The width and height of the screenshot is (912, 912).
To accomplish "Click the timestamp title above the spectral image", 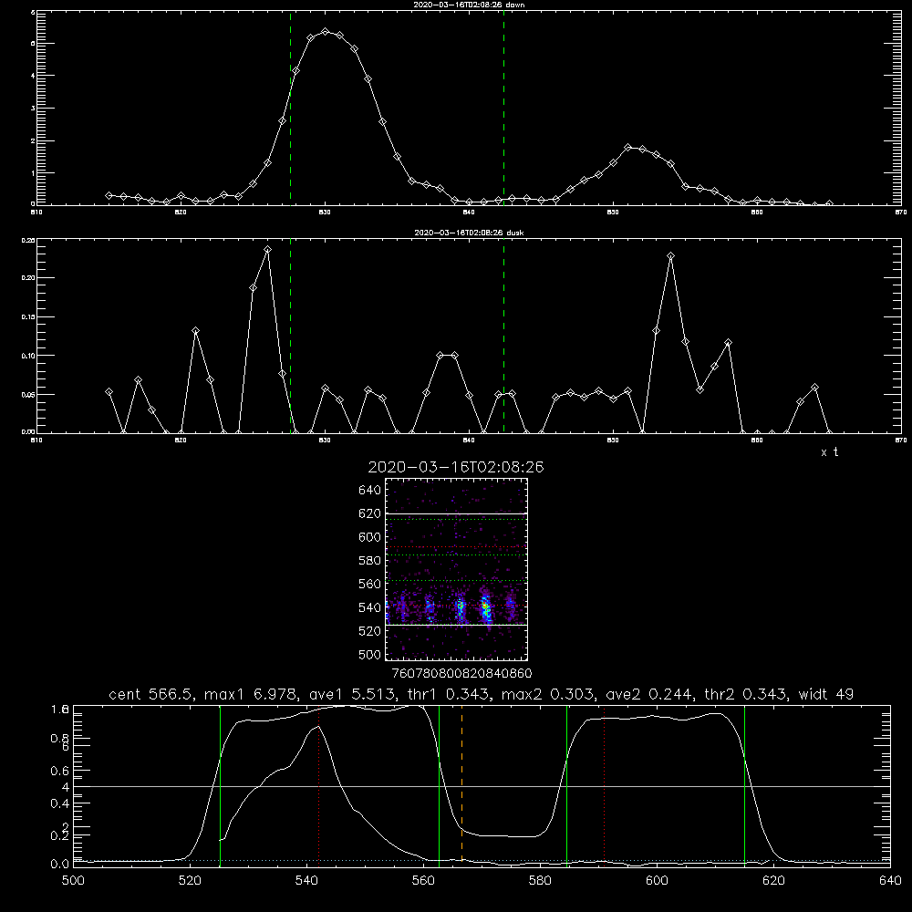I will pos(456,467).
